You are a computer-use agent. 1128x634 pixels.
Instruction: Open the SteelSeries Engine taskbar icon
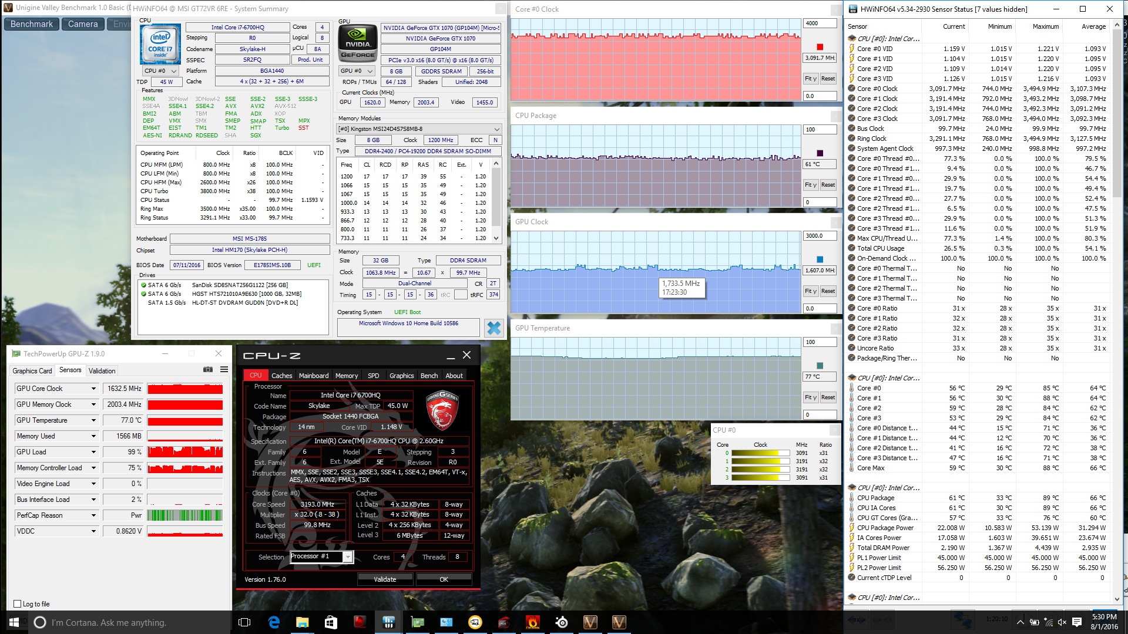pyautogui.click(x=562, y=622)
